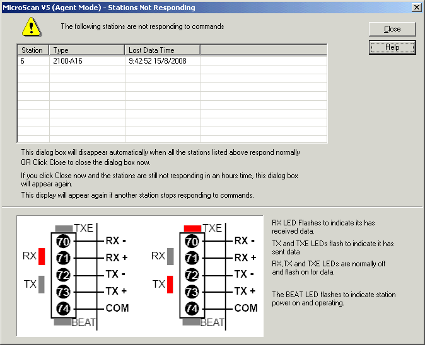Screen dimensions: 425x345
Task: Click the grey BEAT LED in right diagram
Action: pos(191,322)
